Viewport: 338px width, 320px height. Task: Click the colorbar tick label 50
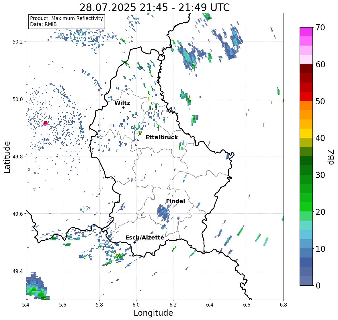[x=320, y=101]
